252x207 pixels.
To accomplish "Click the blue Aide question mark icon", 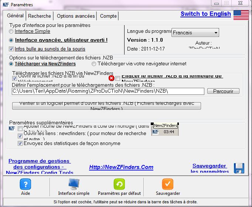I will (x=25, y=184).
